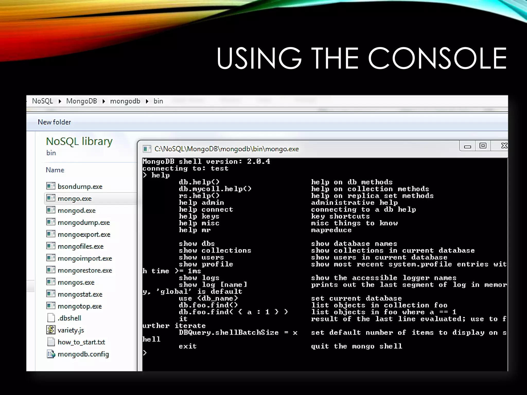This screenshot has width=527, height=395.
Task: Select the mongo.exe file icon
Action: (51, 198)
